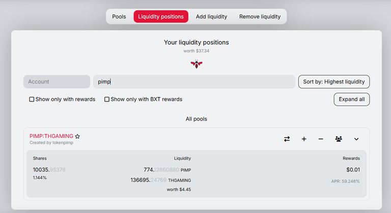The image size is (391, 213).
Task: Open the PIMP:THGAMING pool link
Action: pyautogui.click(x=51, y=136)
